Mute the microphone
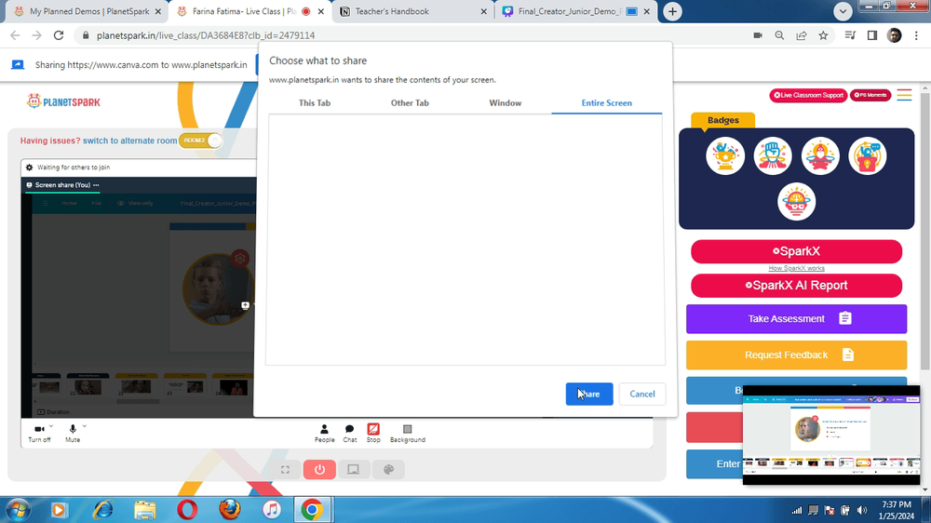 pyautogui.click(x=73, y=434)
